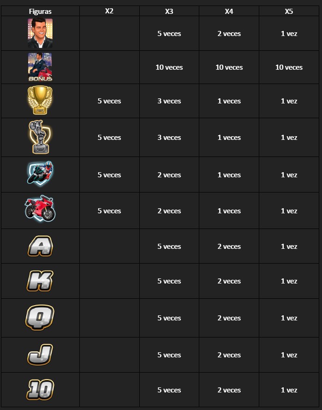Select the X4 column header
Screen dimensions: 322x410
click(x=229, y=11)
